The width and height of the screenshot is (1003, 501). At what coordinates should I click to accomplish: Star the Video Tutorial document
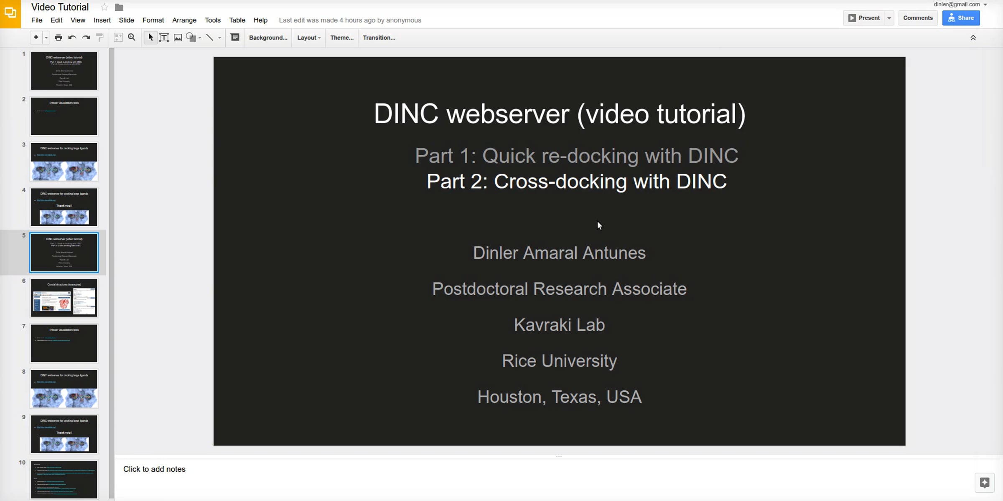(104, 7)
